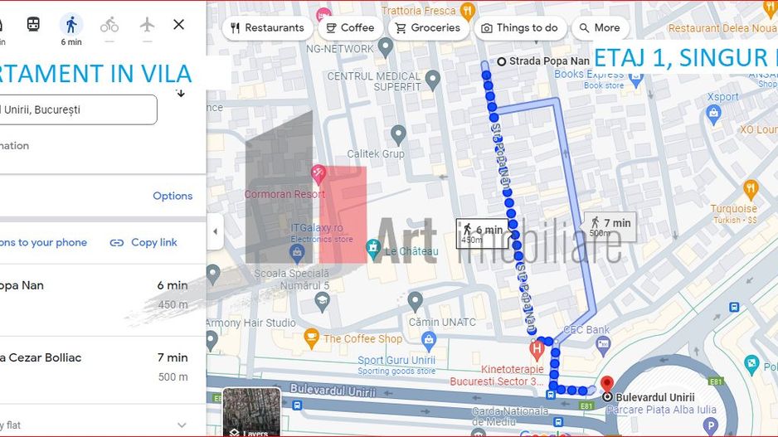Swap start and destination with reverse arrows

(x=181, y=93)
